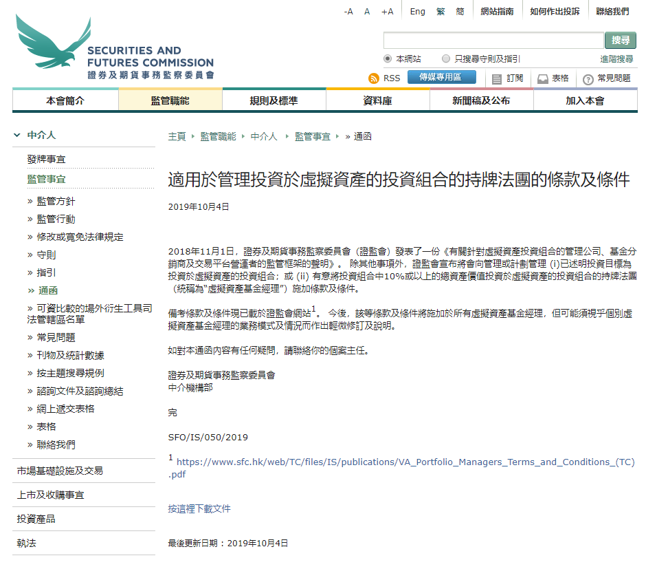This screenshot has width=657, height=580.
Task: Switch to Traditional Chinese 繁
Action: (441, 12)
